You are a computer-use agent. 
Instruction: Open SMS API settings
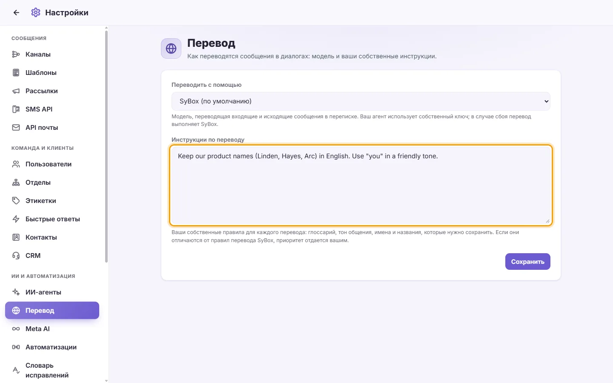click(52, 109)
